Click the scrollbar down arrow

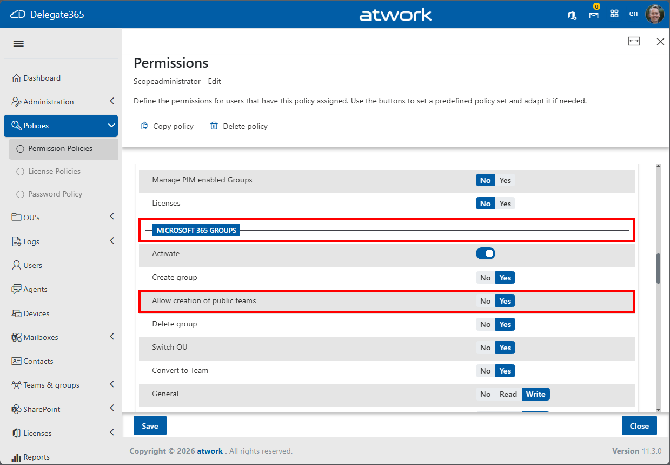click(x=658, y=410)
